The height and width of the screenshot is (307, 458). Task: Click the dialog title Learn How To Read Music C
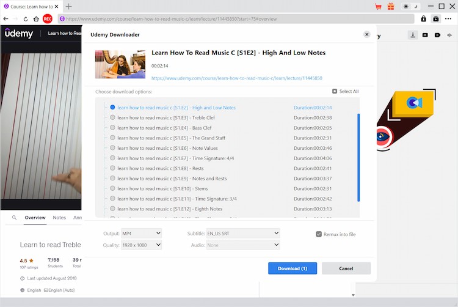click(x=238, y=53)
